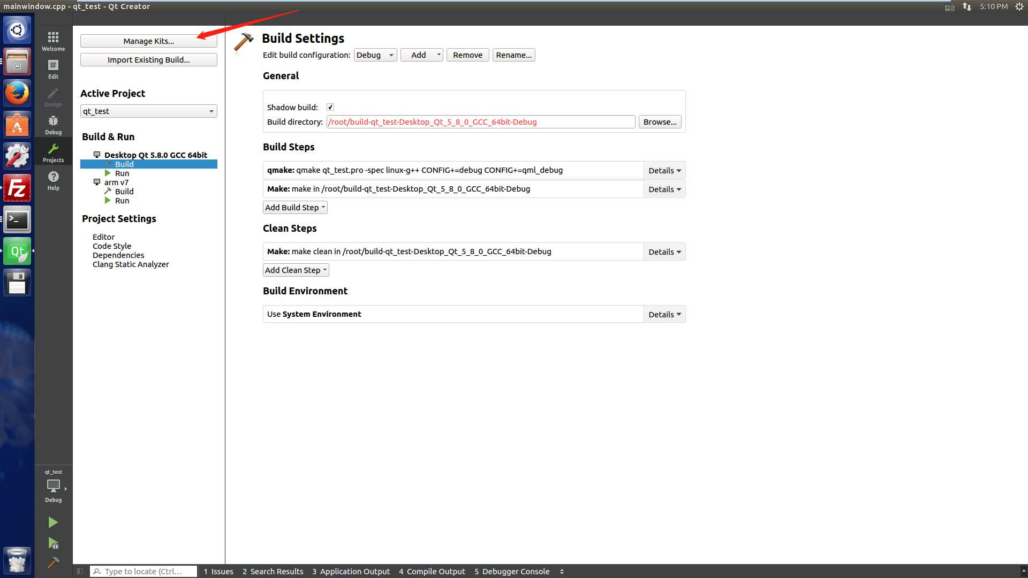Expand Clean Steps Details options
The height and width of the screenshot is (578, 1028).
pos(663,251)
